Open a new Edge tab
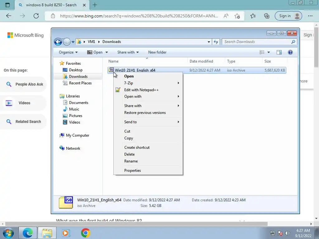 point(95,5)
